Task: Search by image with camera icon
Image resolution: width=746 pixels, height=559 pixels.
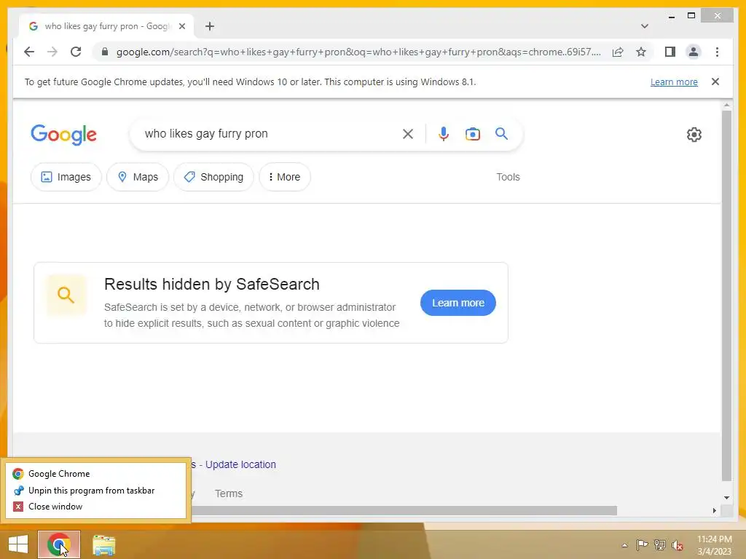Action: pos(472,134)
